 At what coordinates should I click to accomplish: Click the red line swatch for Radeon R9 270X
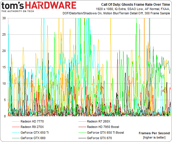16,127
